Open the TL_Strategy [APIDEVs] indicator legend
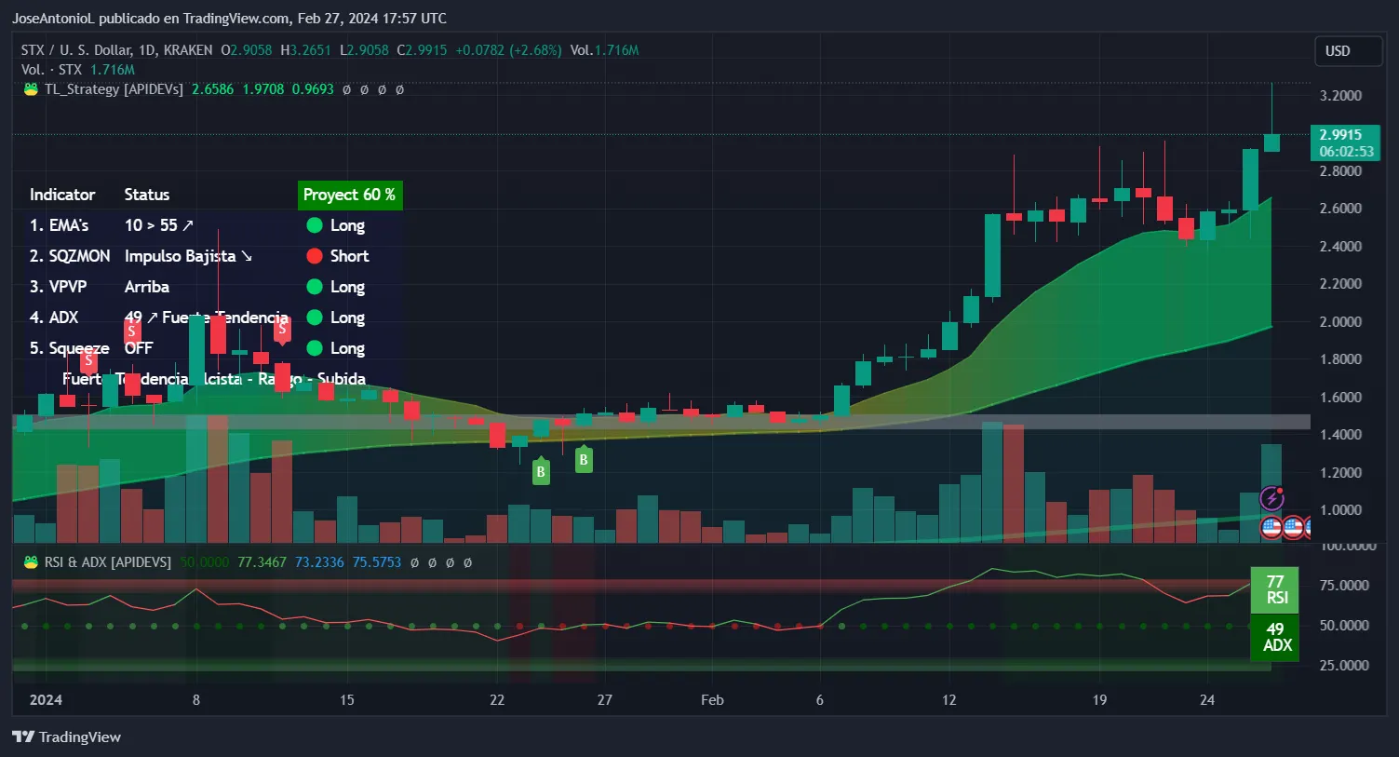The height and width of the screenshot is (757, 1399). point(113,89)
